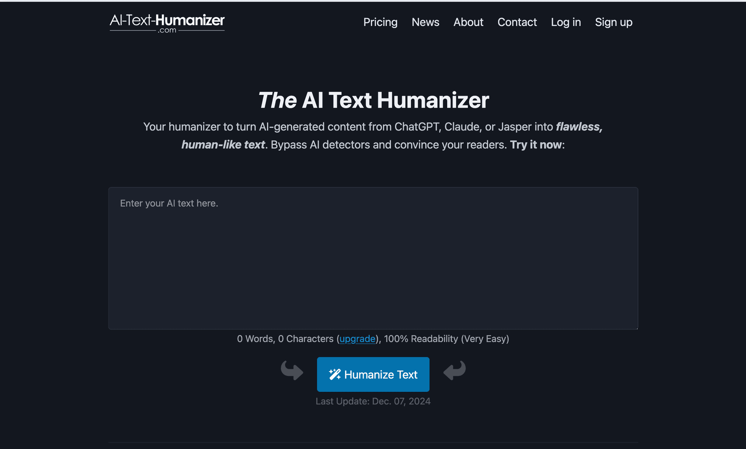This screenshot has height=449, width=746.
Task: Click the wand/sparkle icon on button
Action: click(334, 374)
